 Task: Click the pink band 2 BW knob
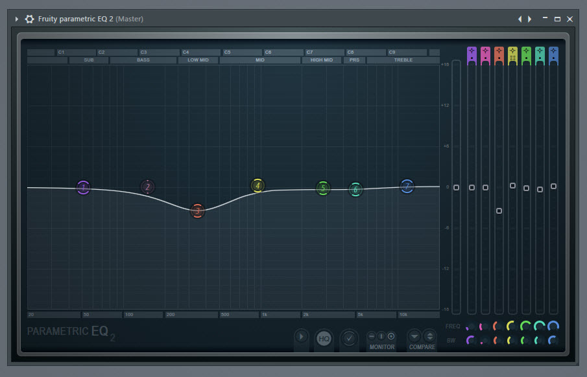tap(485, 340)
